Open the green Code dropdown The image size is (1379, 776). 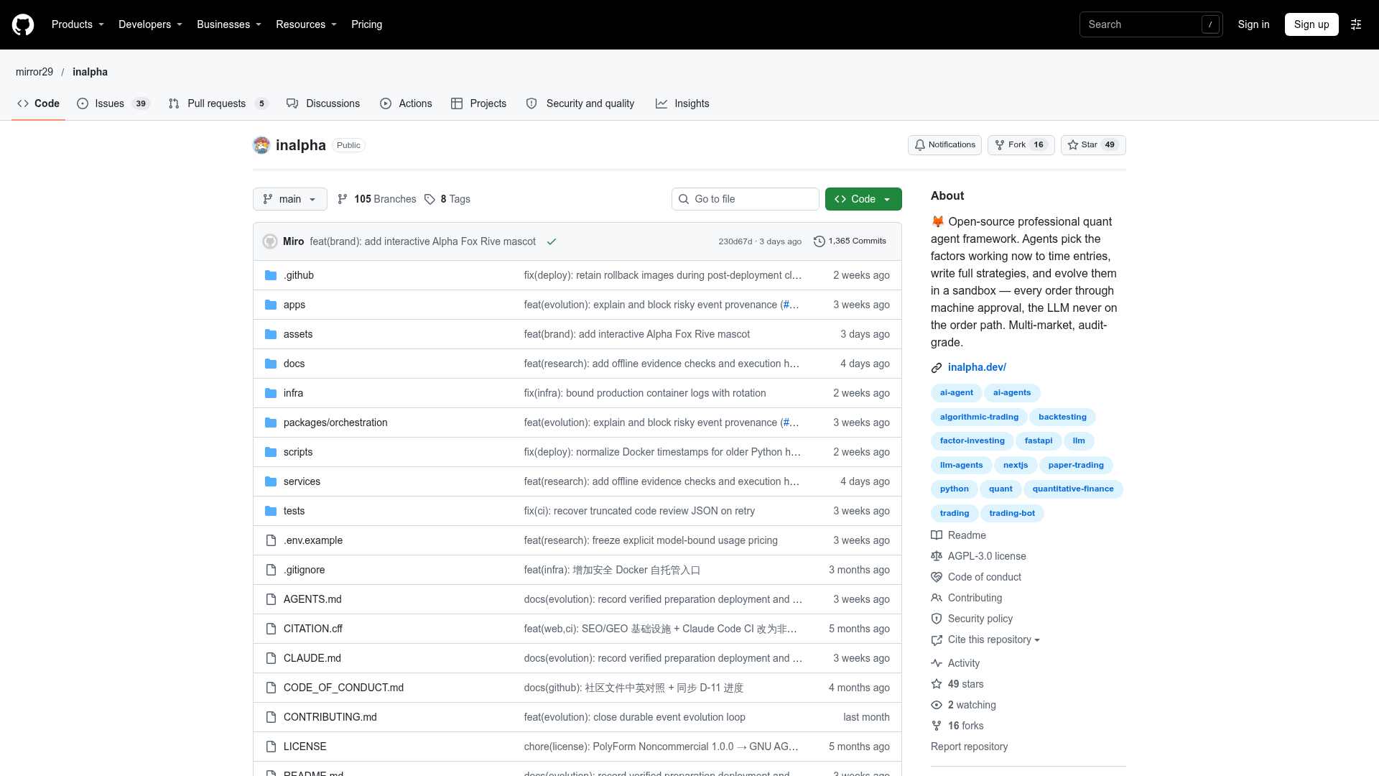click(863, 199)
